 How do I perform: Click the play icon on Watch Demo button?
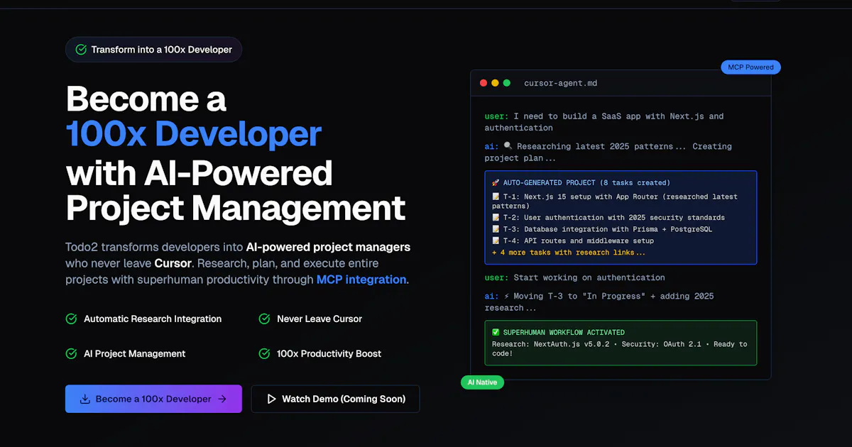[271, 399]
